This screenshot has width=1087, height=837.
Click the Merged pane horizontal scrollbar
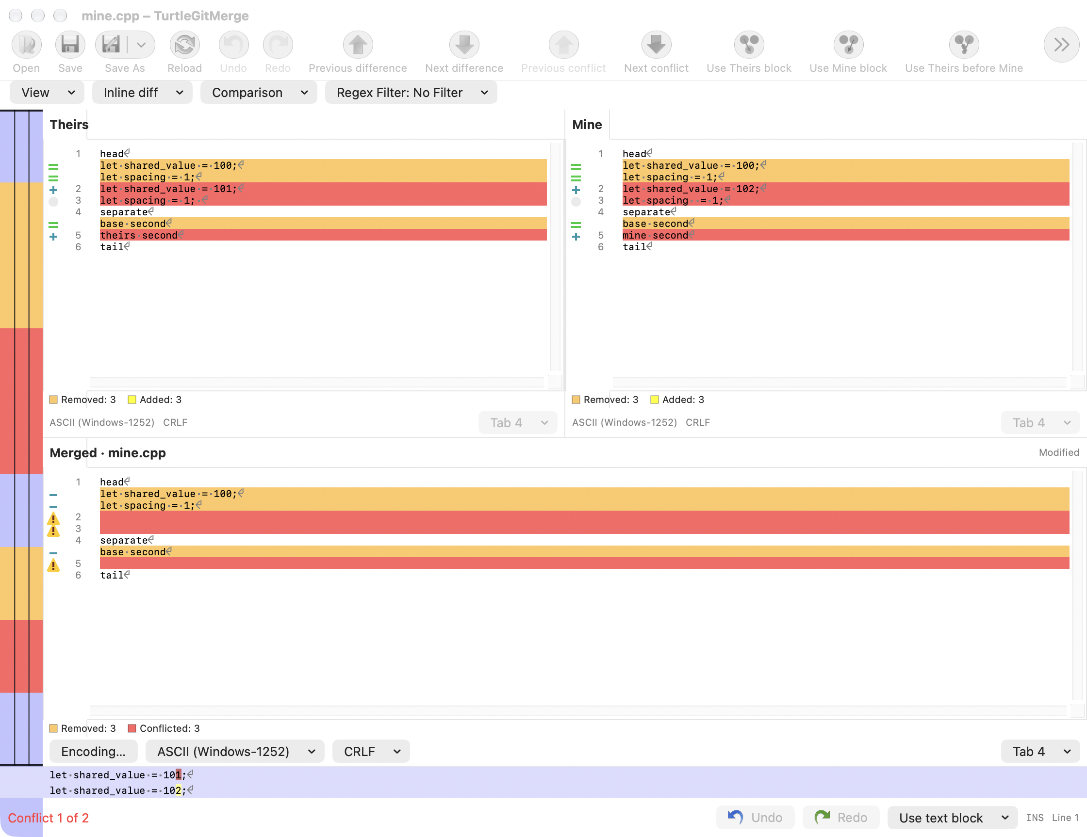click(578, 711)
